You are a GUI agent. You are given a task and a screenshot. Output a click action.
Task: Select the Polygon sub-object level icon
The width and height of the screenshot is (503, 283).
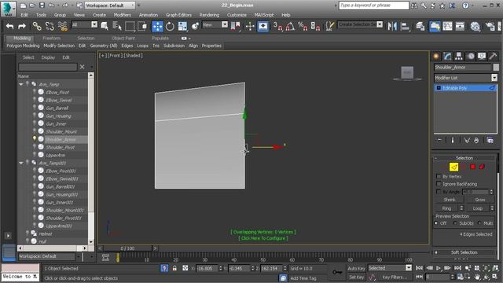click(472, 167)
